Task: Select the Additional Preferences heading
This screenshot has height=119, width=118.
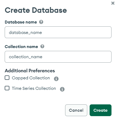Action: click(30, 70)
